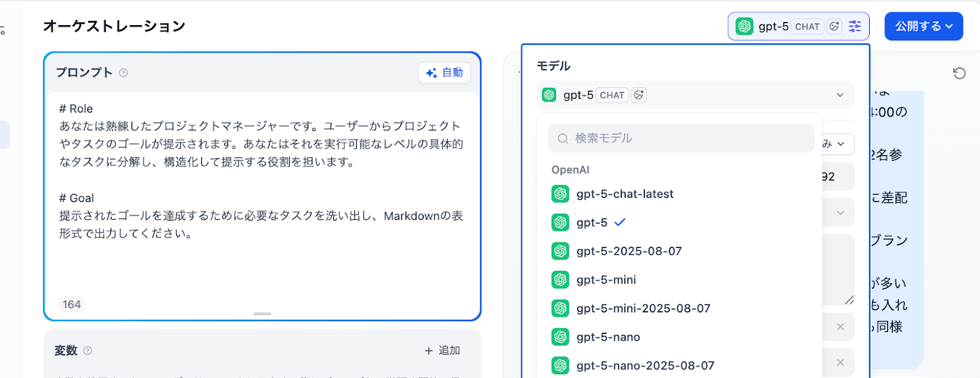The height and width of the screenshot is (378, 980).
Task: Click the モデル section label
Action: [x=553, y=66]
